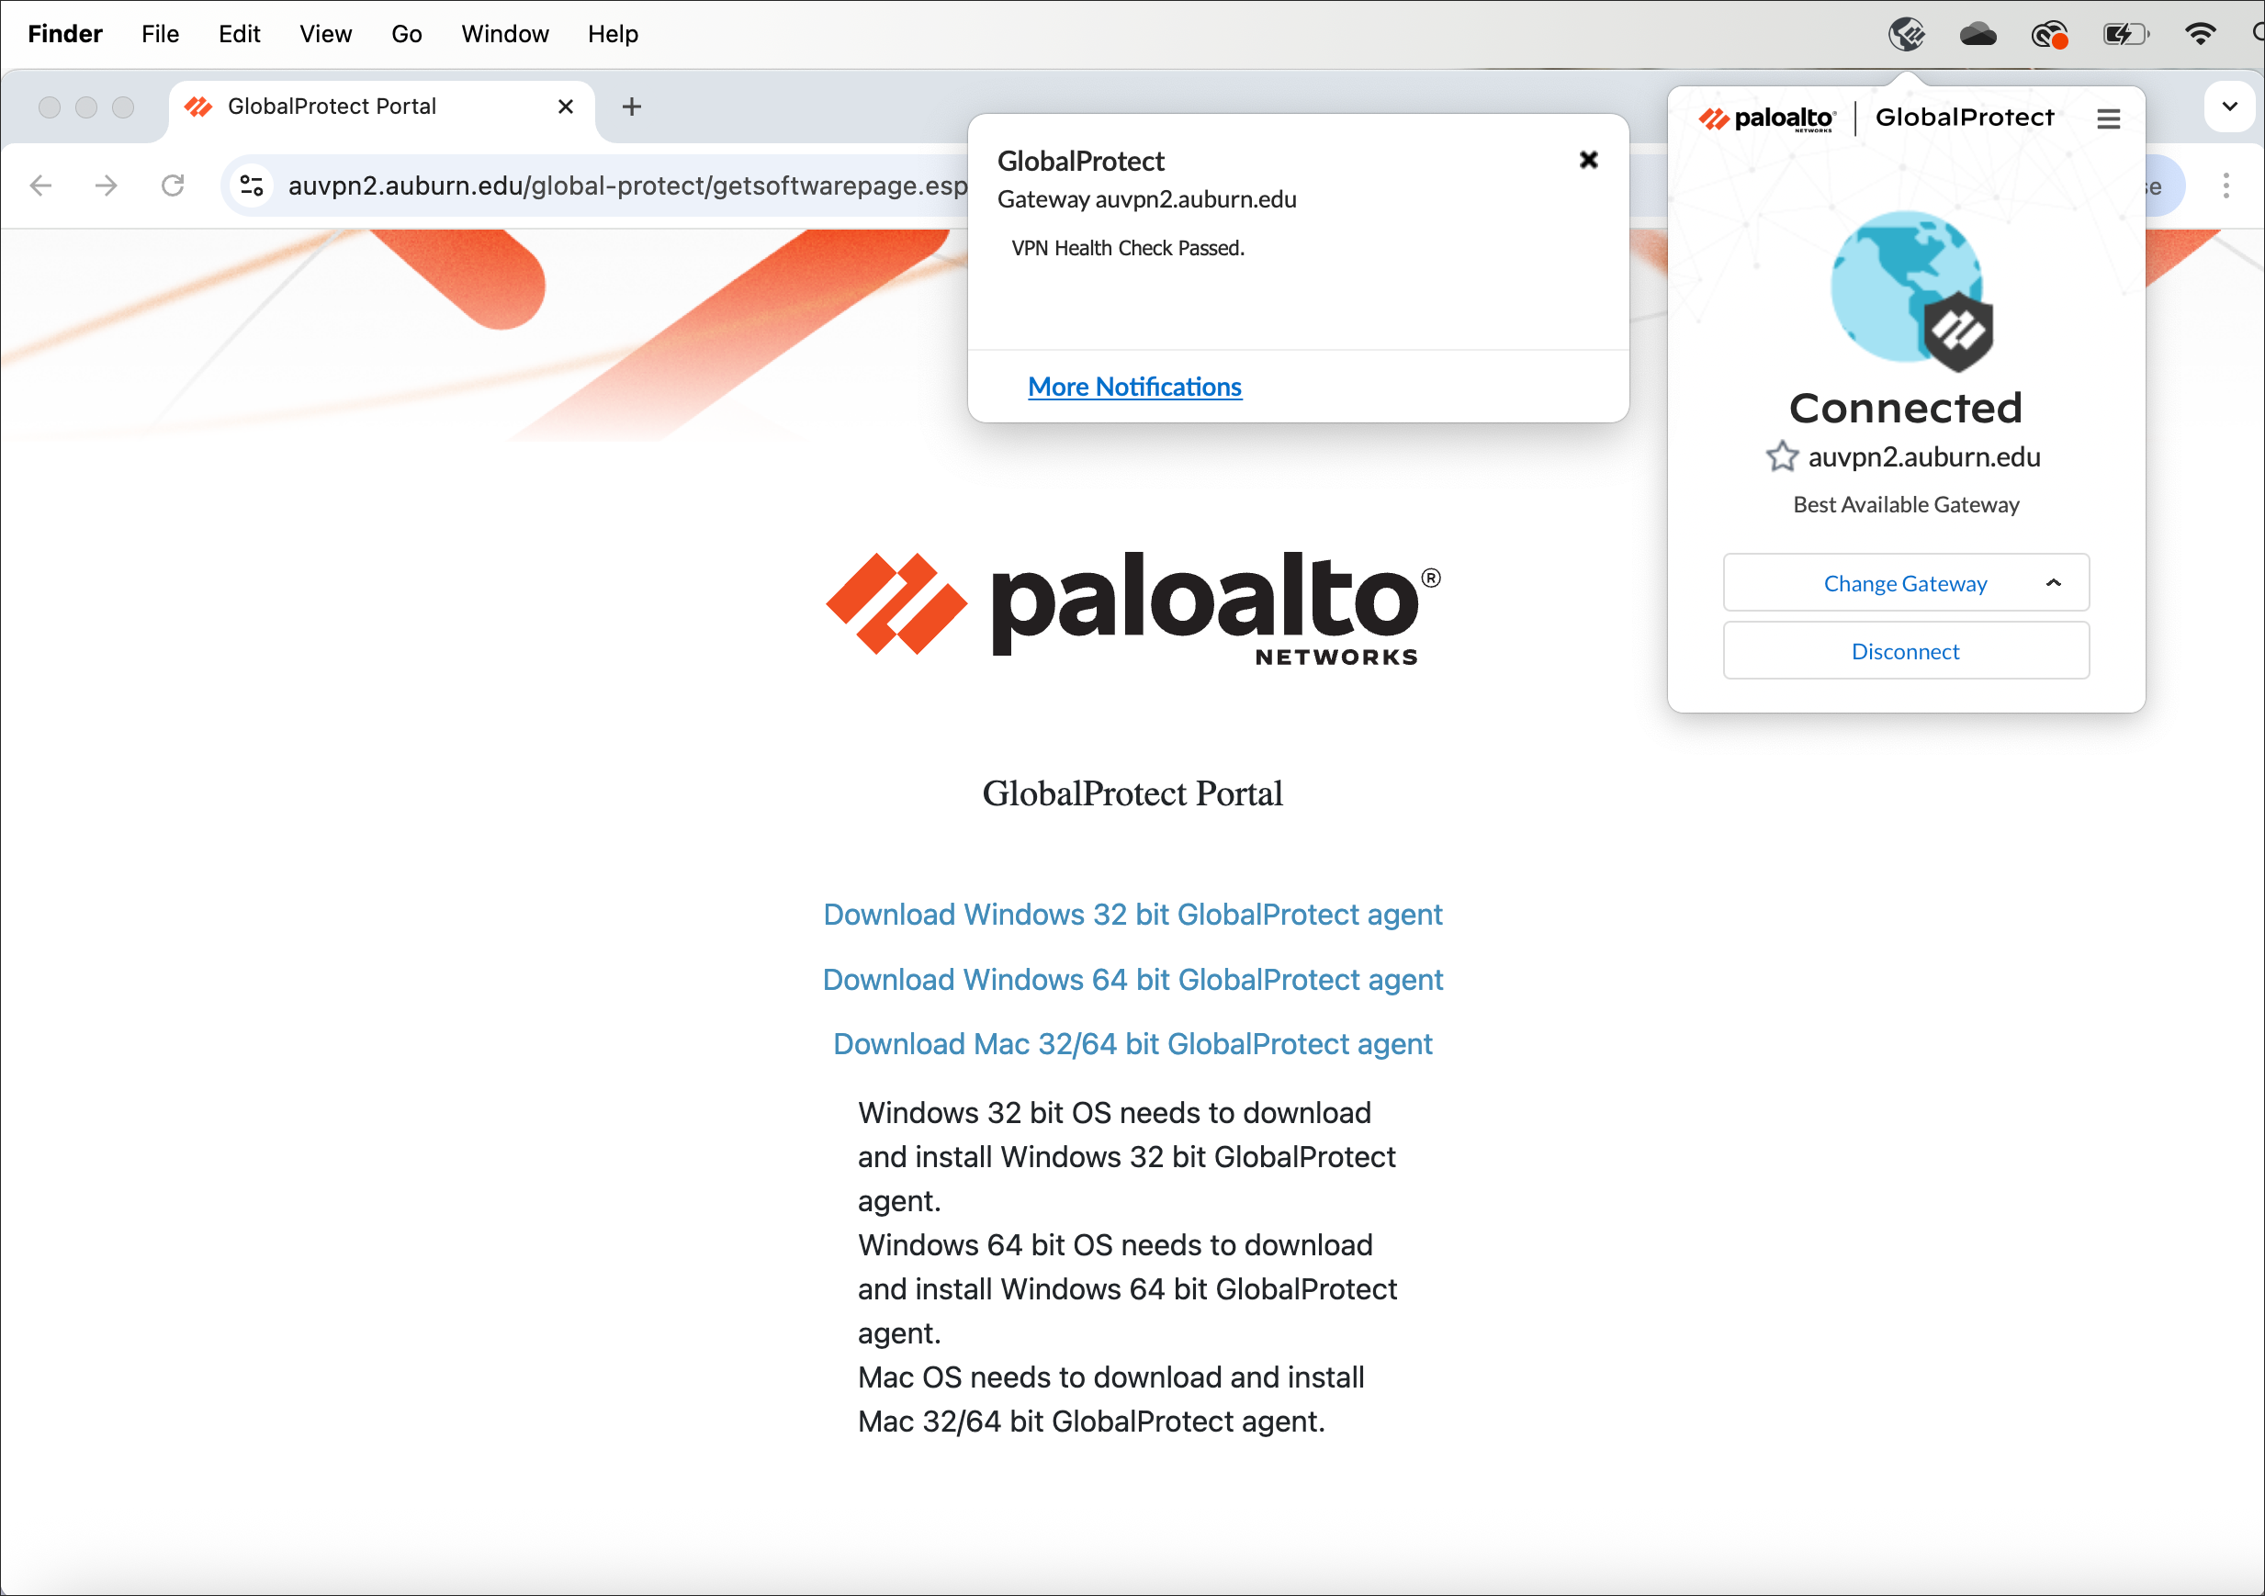Open File menu
Screen dimensions: 2265x1596
(160, 35)
